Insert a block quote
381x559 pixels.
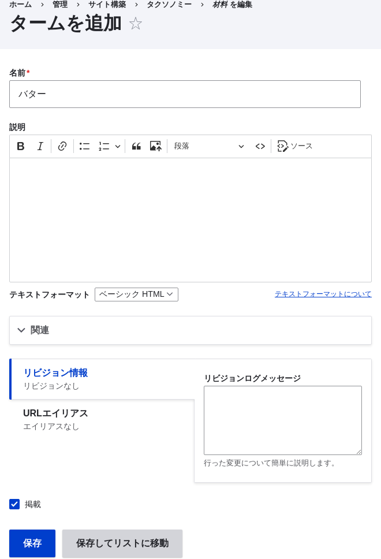(x=136, y=146)
